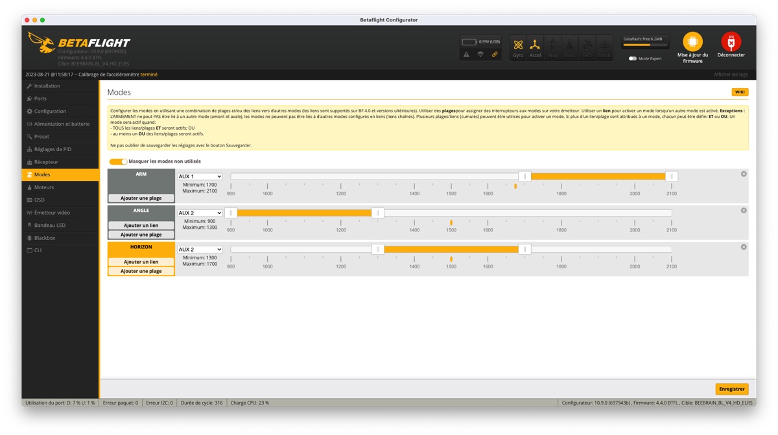This screenshot has width=778, height=435.
Task: Click the Dataflash free space bar
Action: (x=644, y=45)
